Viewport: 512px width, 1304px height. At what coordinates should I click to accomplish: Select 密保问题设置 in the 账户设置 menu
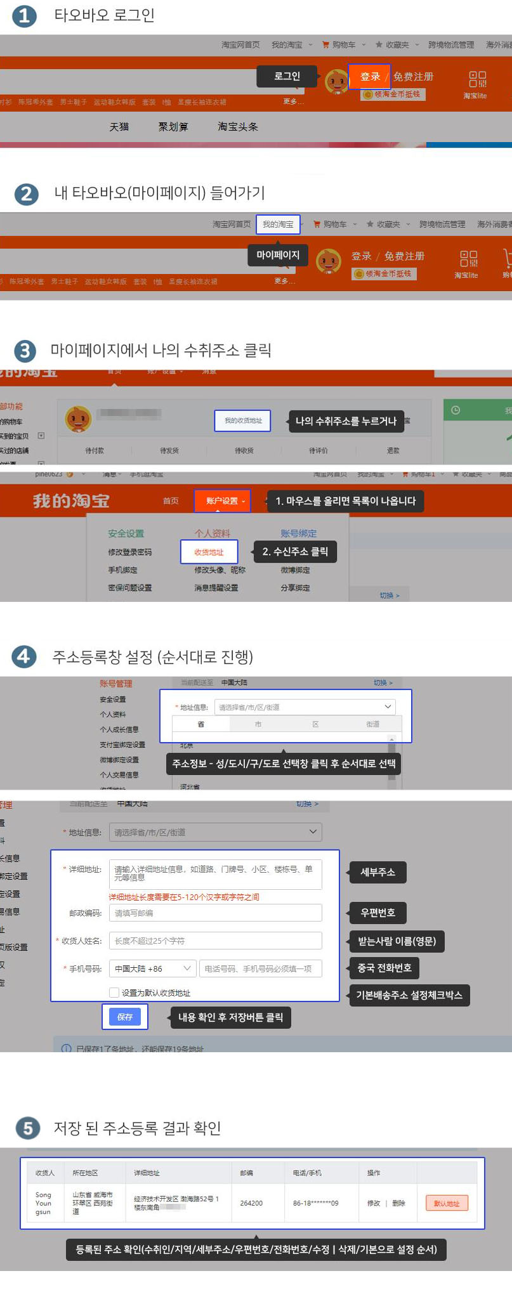pyautogui.click(x=130, y=588)
